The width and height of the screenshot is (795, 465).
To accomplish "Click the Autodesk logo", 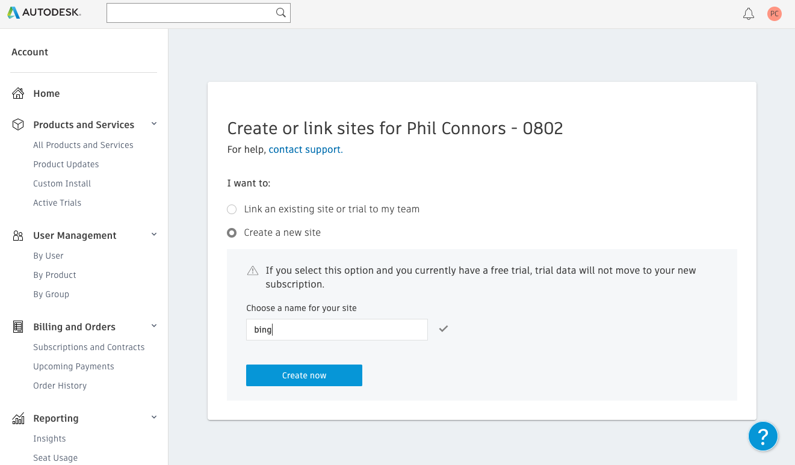I will point(43,12).
